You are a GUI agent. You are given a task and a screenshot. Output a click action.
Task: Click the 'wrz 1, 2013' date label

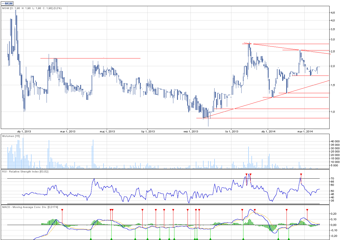[191, 131]
